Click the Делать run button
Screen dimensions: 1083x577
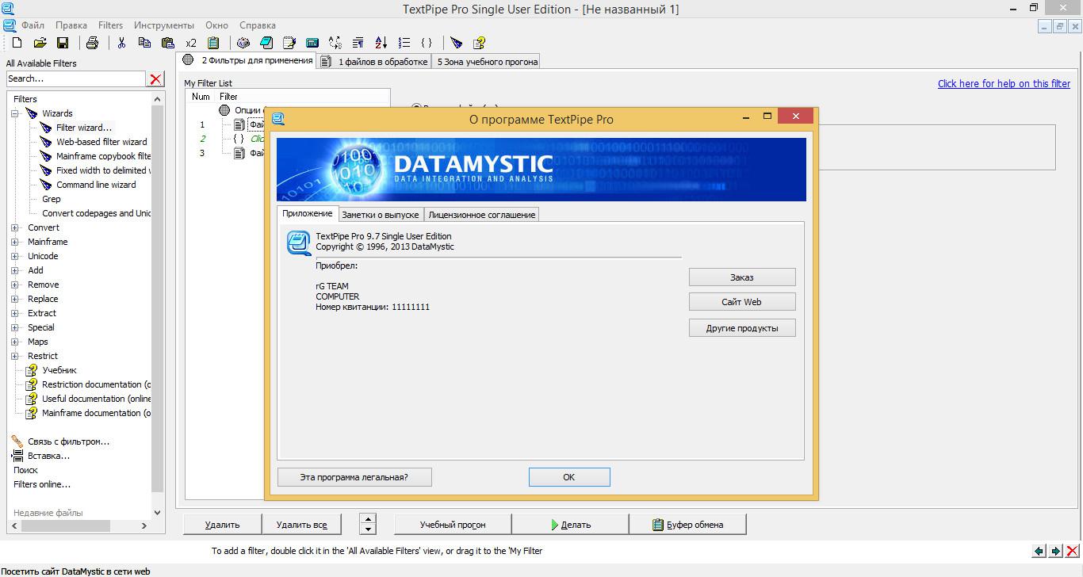click(570, 525)
